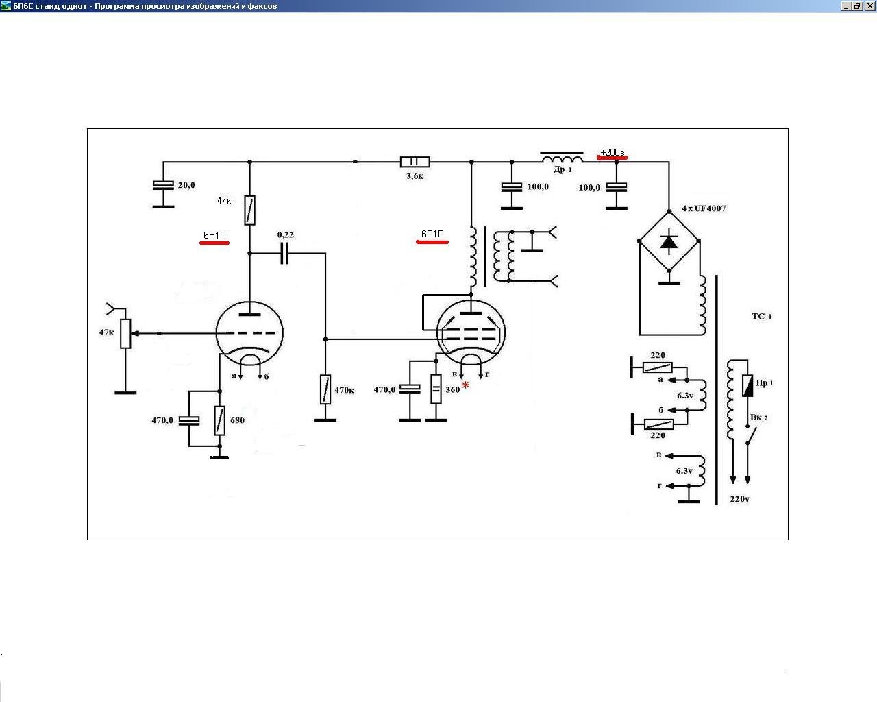Image resolution: width=877 pixels, height=702 pixels.
Task: Click the Вк 2 switch label
Action: [758, 417]
